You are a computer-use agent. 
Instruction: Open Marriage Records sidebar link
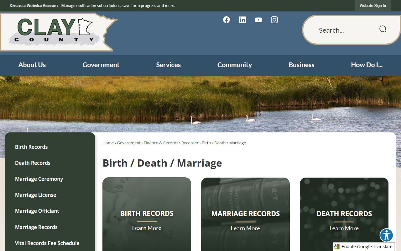click(36, 227)
